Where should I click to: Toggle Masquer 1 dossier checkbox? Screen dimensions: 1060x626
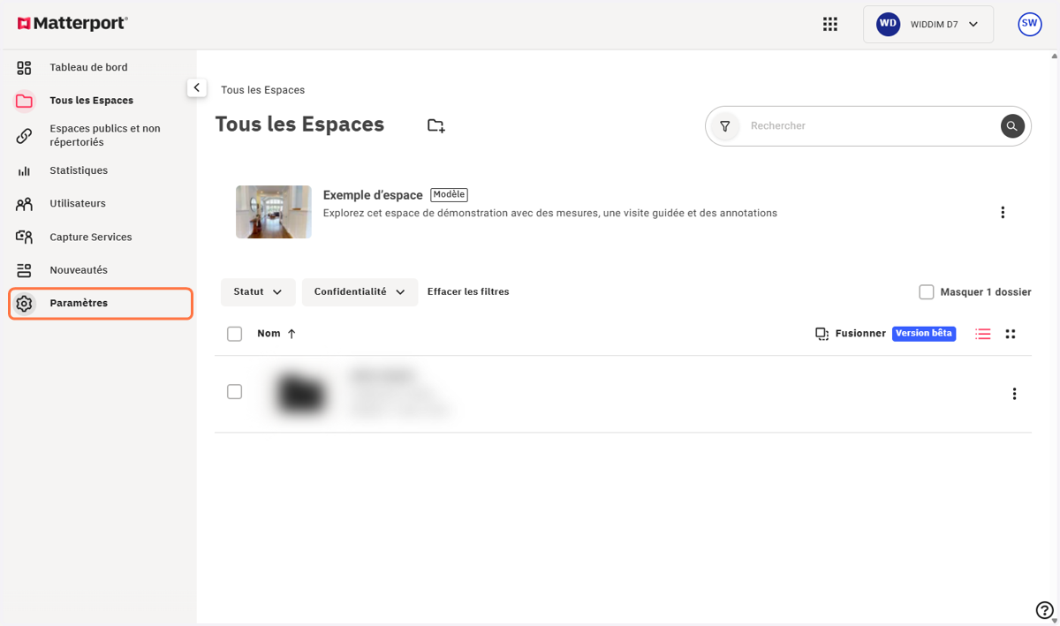pyautogui.click(x=927, y=292)
